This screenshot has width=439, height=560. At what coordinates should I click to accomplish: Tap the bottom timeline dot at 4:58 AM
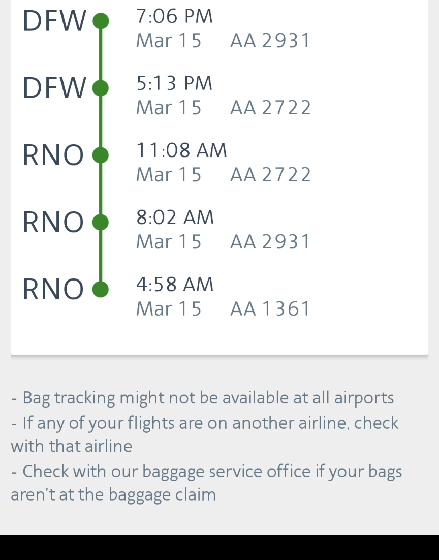coord(101,289)
